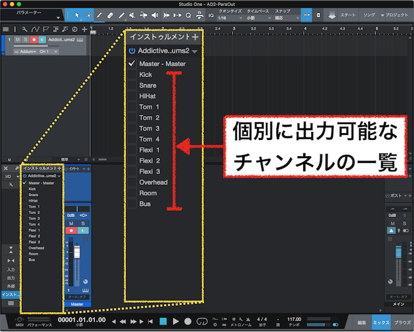Click 外部 in mixer sidebar
Image resolution: width=414 pixels, height=332 pixels.
coord(11,286)
